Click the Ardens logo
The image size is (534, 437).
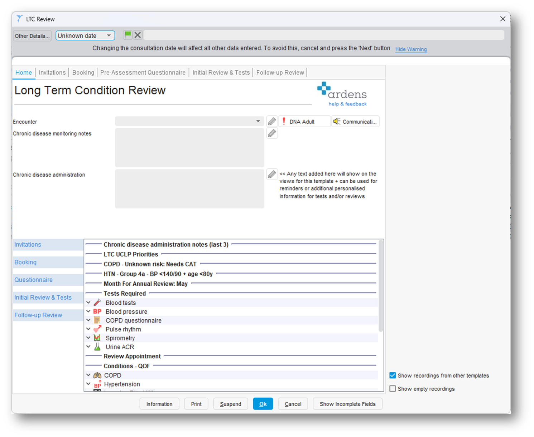click(342, 91)
